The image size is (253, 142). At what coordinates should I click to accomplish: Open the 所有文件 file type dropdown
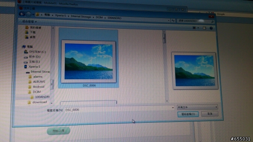click(x=197, y=107)
